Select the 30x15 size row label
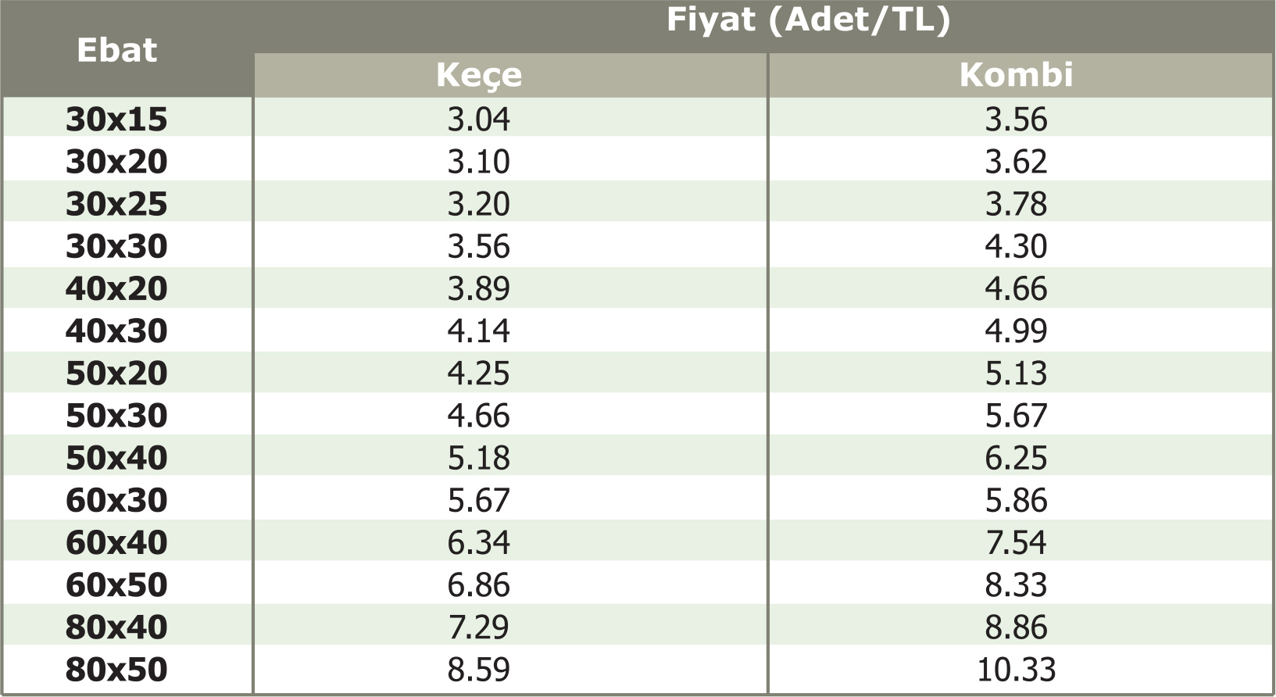 (116, 120)
